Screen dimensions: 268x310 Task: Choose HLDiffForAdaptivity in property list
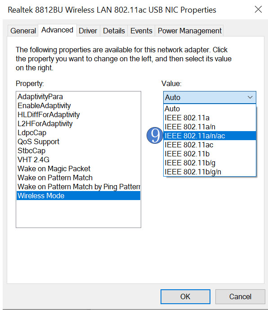click(78, 114)
